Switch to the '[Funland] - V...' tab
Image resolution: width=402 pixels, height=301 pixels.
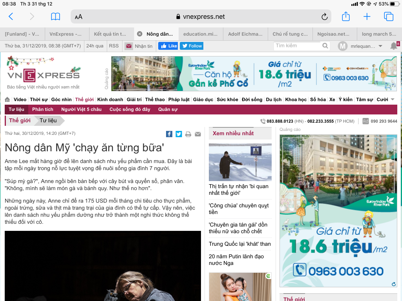pos(22,34)
